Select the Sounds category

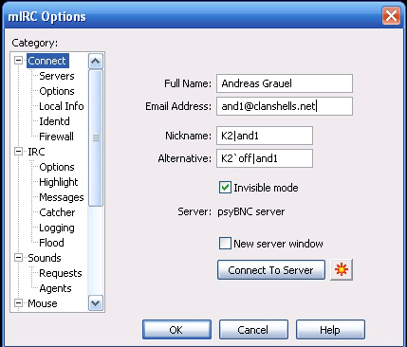coord(45,258)
